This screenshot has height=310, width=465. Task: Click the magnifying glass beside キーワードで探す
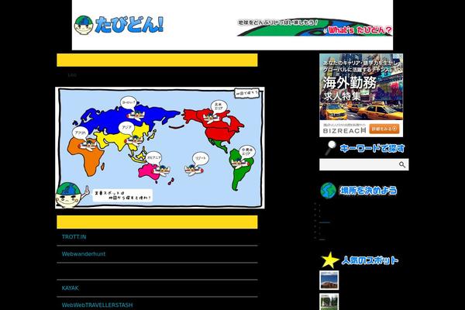click(x=330, y=148)
